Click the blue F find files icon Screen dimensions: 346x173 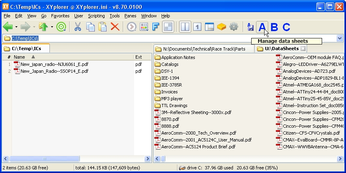point(155,27)
